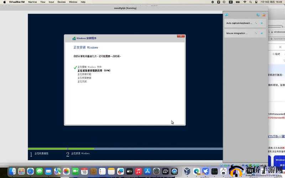Click the bold preparing files (37%) step

pyautogui.click(x=94, y=70)
